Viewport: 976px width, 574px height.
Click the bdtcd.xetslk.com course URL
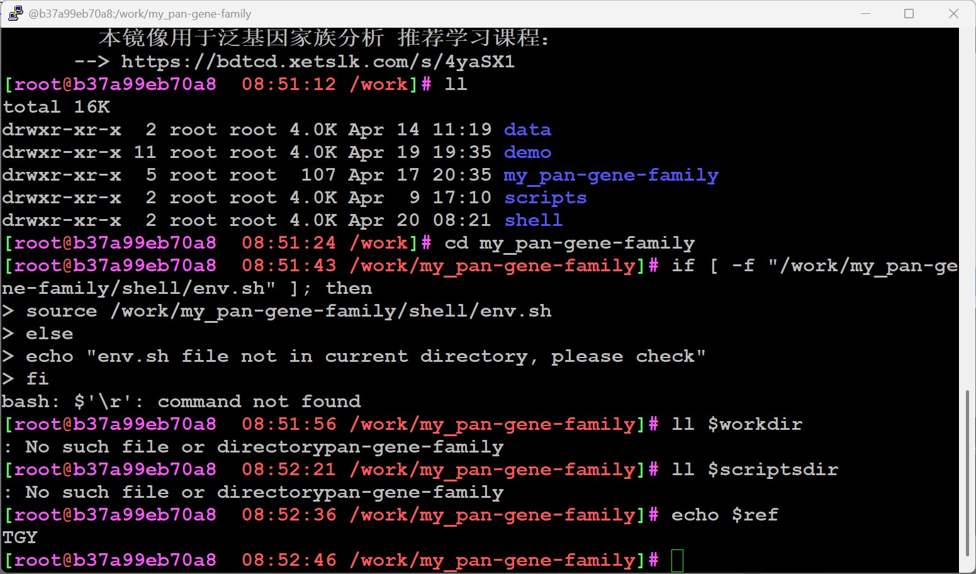[x=318, y=62]
